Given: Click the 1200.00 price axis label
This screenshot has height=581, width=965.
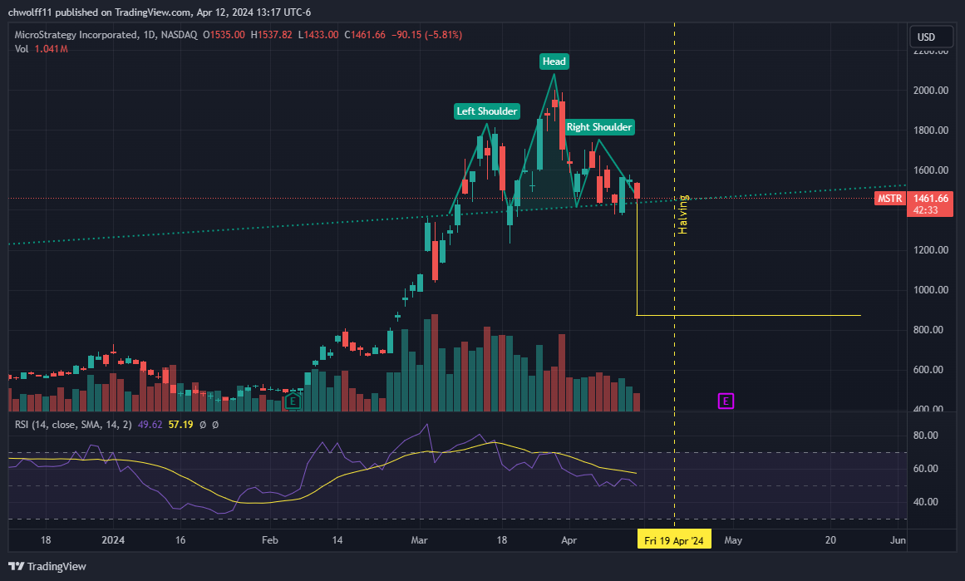Looking at the screenshot, I should coord(931,250).
